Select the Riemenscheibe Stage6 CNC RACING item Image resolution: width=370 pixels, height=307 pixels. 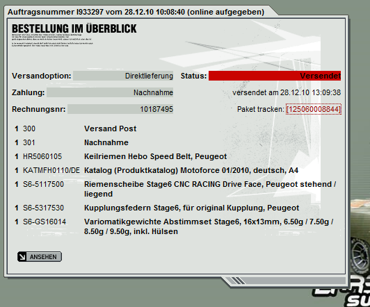[210, 189]
